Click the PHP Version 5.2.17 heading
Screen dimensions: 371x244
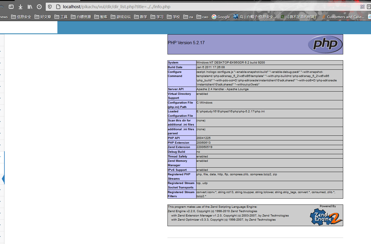tap(186, 43)
